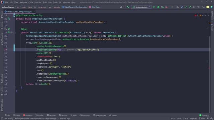Viewport: 214px width, 120px height.
Task: Run ApiApplication with the green play icon
Action: 154,7
